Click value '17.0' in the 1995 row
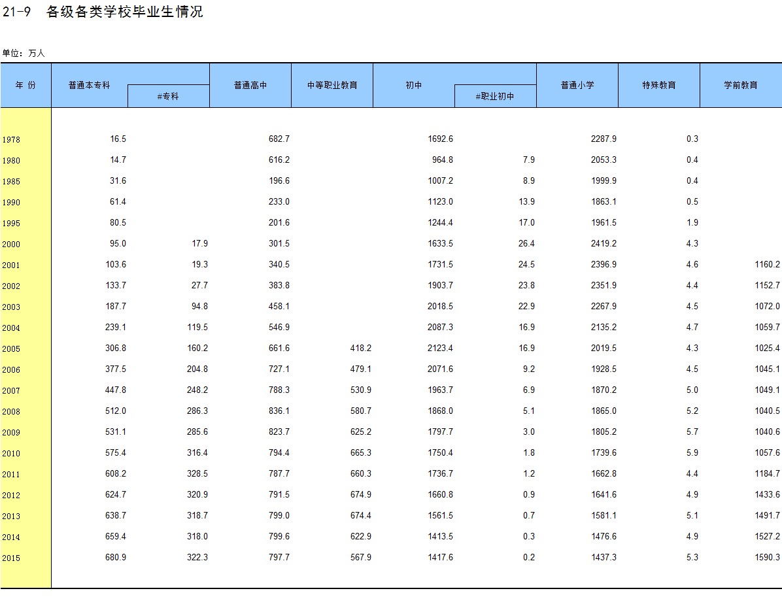Image resolution: width=782 pixels, height=610 pixels. pos(526,223)
